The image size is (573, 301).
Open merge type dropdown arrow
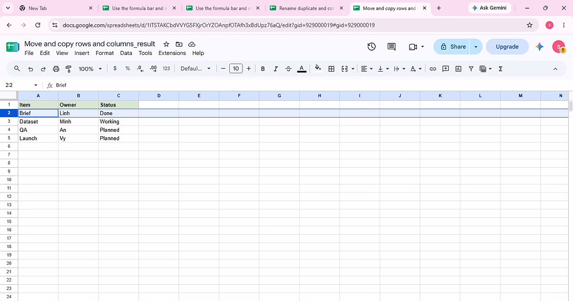pos(353,69)
